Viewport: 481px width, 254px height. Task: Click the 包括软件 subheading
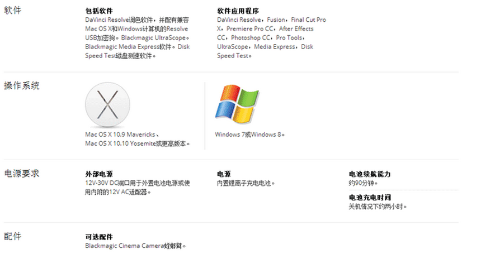tap(99, 11)
